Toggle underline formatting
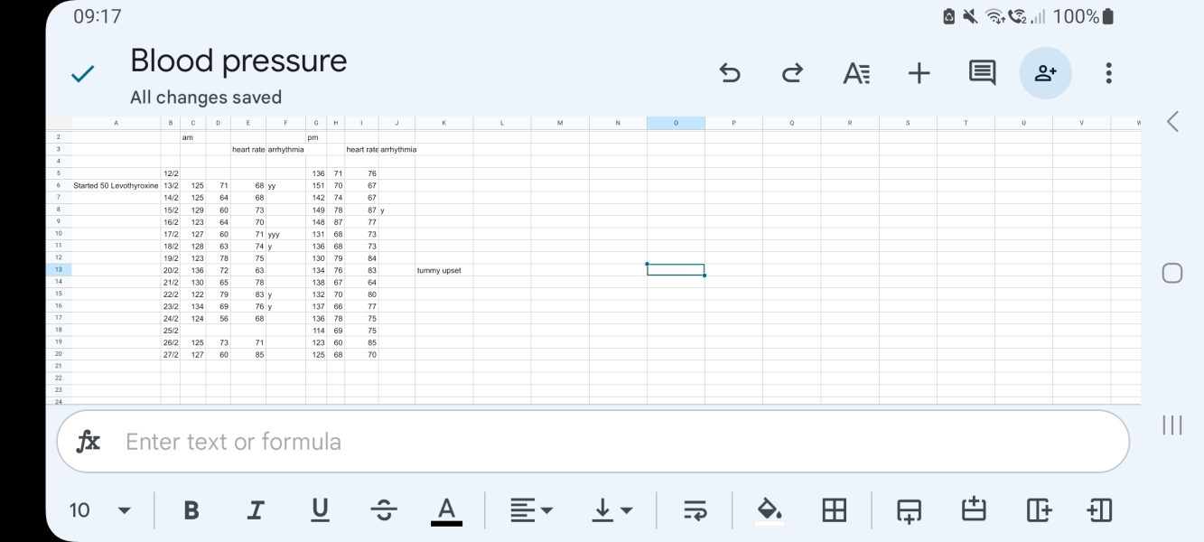 [x=320, y=510]
